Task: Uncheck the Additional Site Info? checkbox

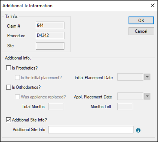Action: click(x=8, y=120)
